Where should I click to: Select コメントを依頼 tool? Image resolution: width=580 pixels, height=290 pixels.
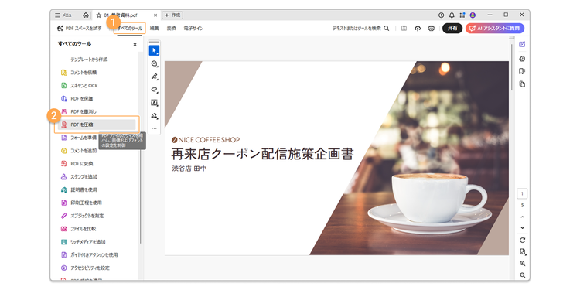click(78, 73)
